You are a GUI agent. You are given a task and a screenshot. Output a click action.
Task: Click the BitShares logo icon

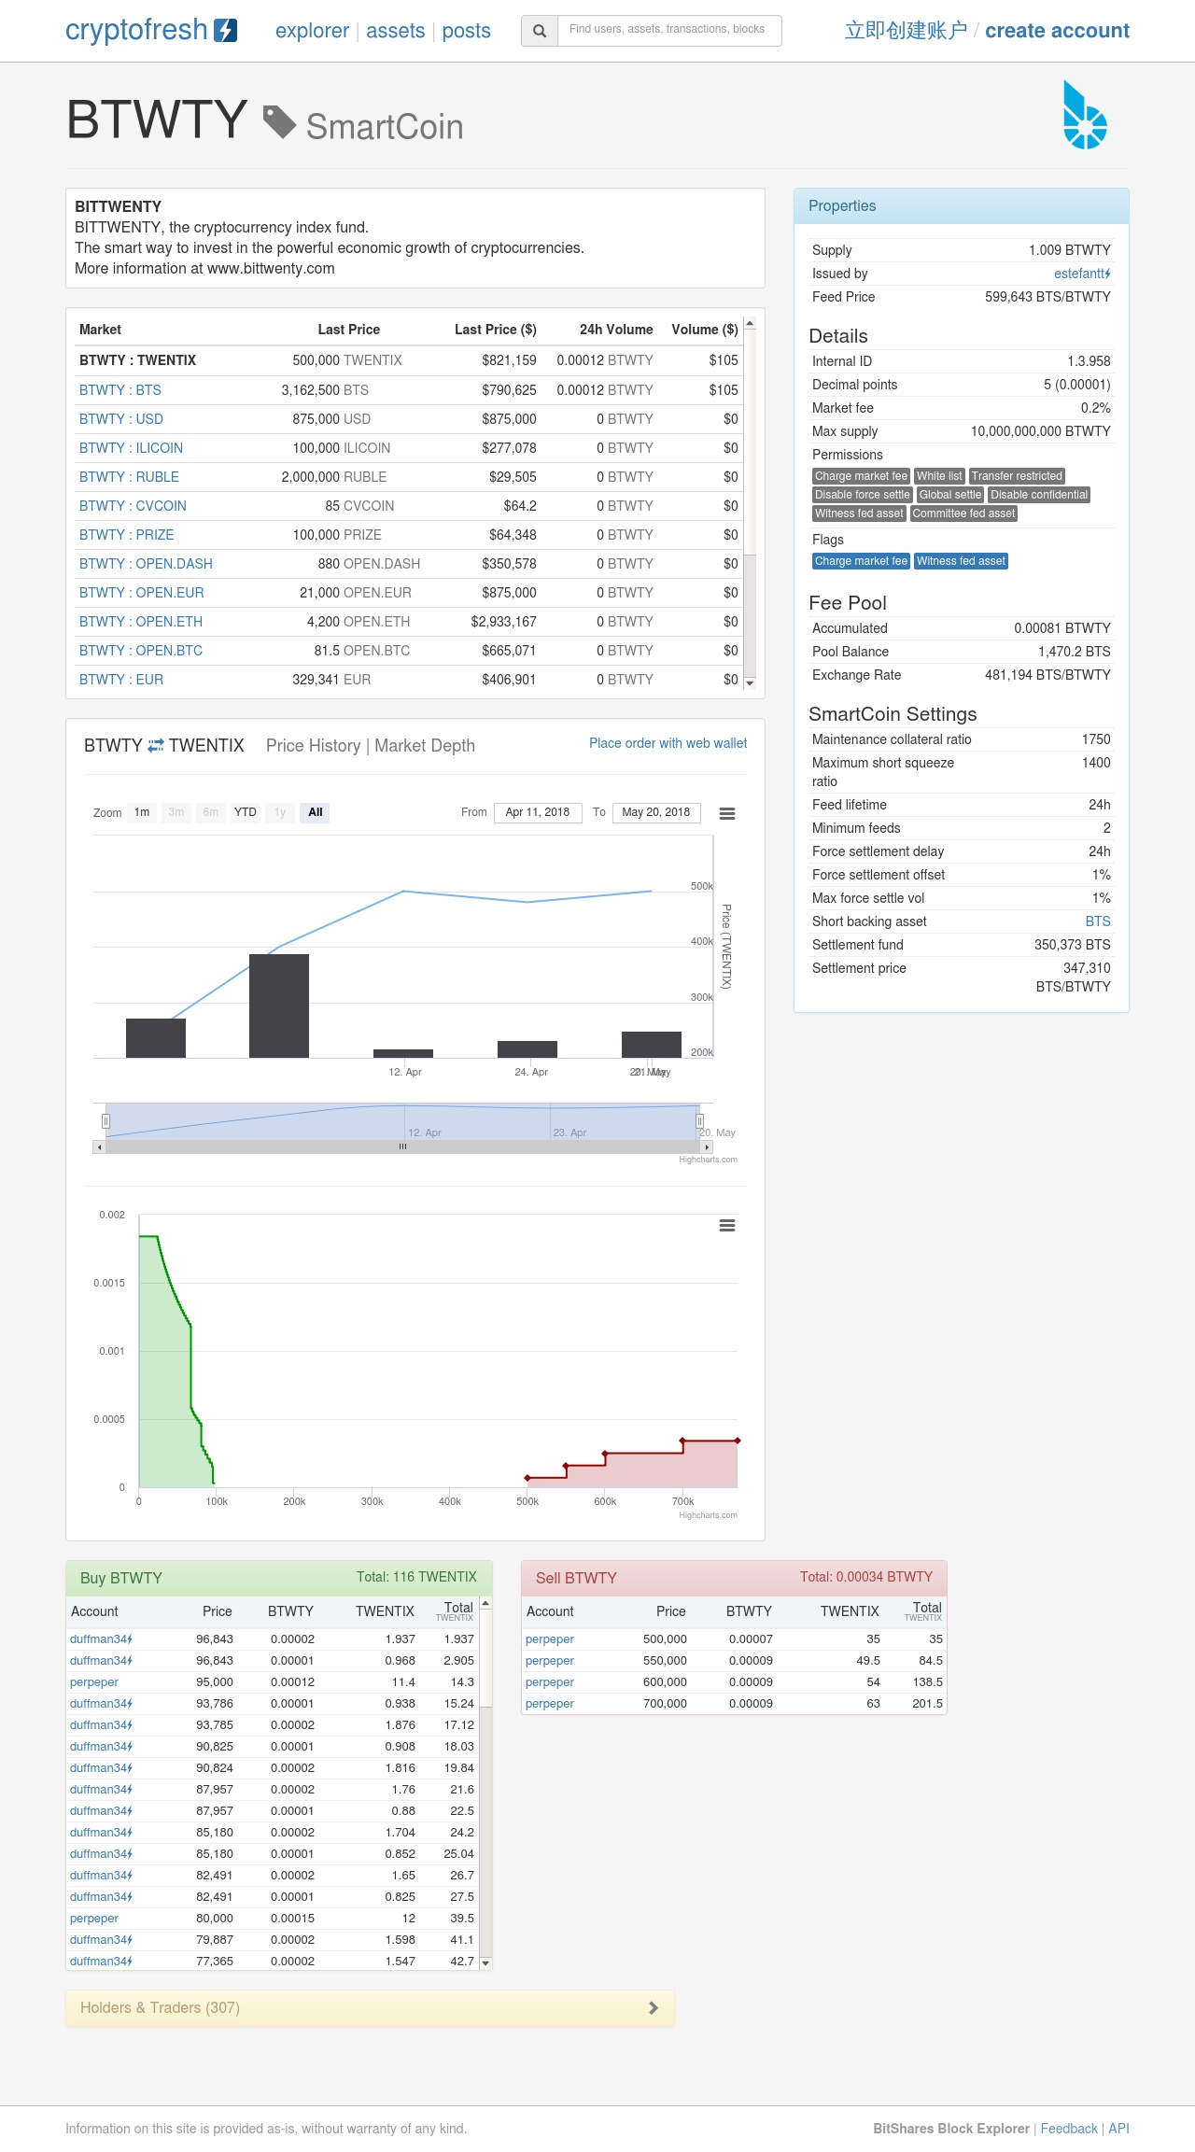pyautogui.click(x=1085, y=115)
